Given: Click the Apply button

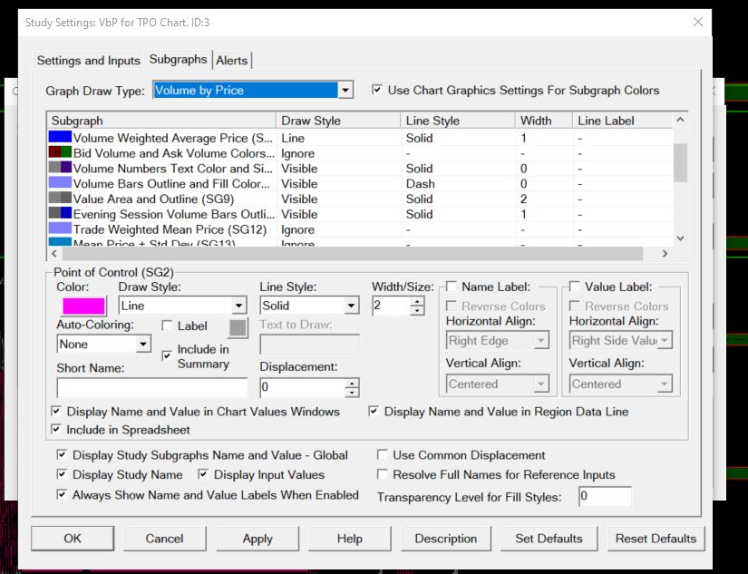Looking at the screenshot, I should click(x=257, y=539).
